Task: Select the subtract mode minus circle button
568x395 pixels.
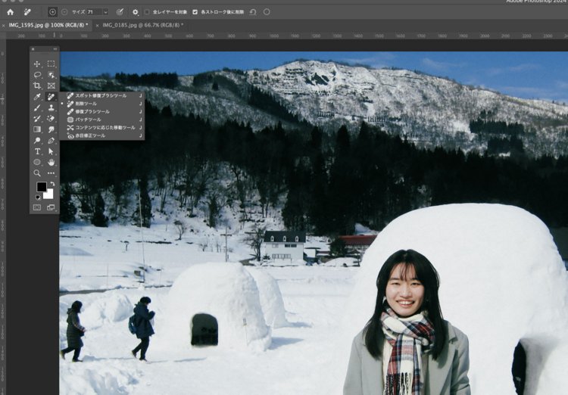Action: [x=64, y=12]
